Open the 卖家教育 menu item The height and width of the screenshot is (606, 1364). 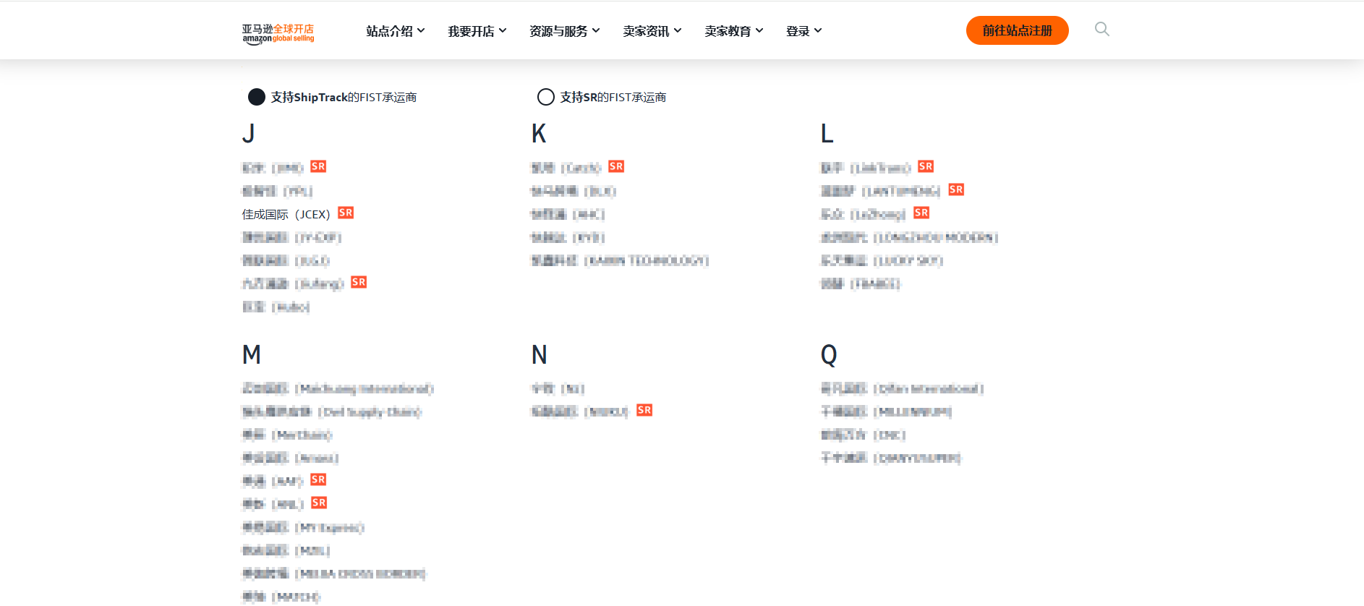coord(733,31)
